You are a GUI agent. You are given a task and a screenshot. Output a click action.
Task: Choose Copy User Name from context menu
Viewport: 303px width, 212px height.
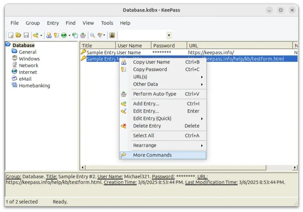163,62
